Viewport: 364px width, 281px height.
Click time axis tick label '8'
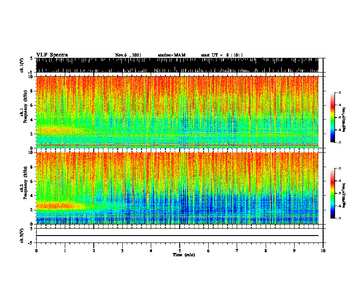266,251
